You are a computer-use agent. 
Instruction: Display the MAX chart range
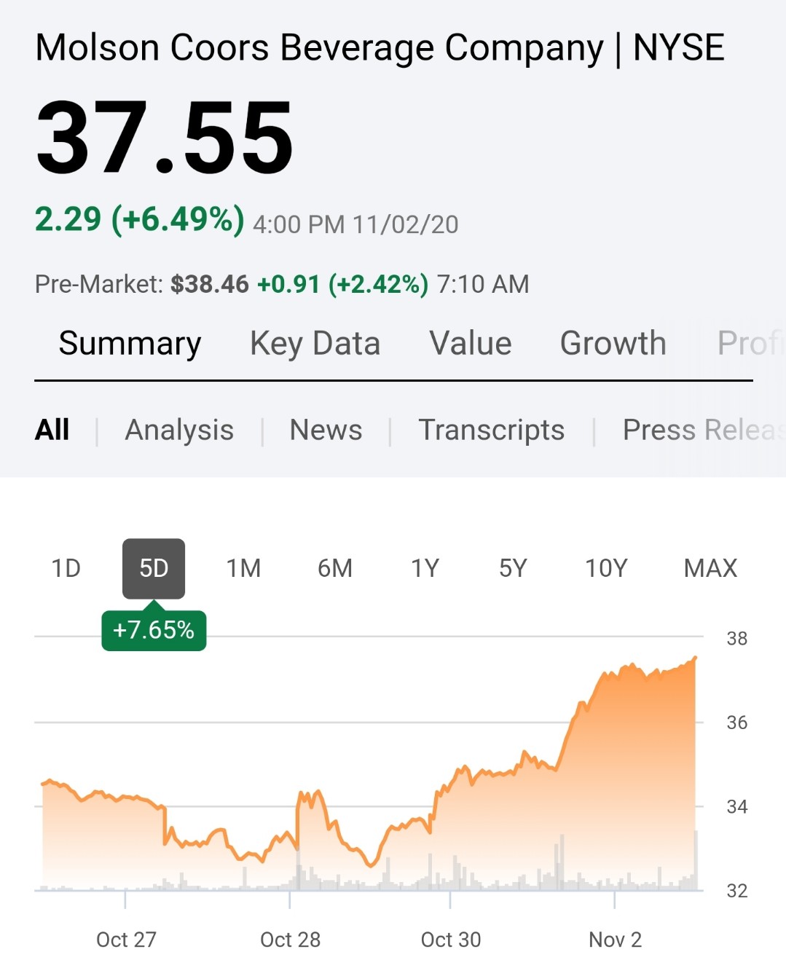(x=710, y=568)
